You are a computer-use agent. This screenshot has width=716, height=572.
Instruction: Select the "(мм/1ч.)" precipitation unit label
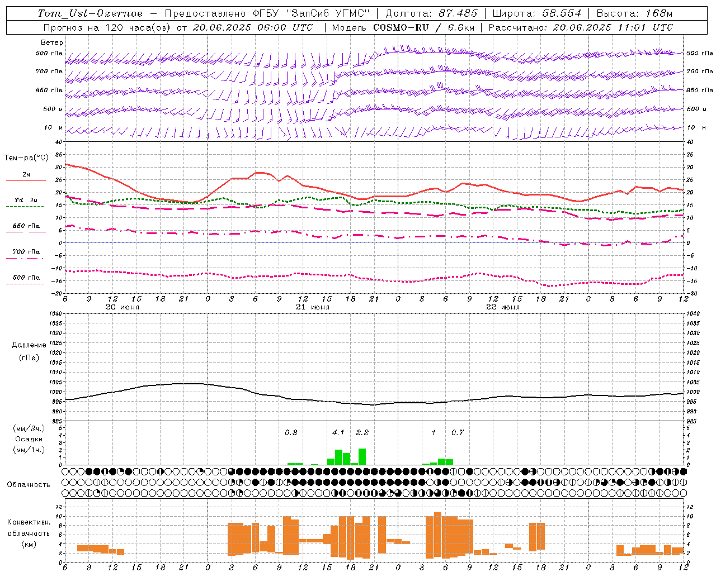(29, 450)
